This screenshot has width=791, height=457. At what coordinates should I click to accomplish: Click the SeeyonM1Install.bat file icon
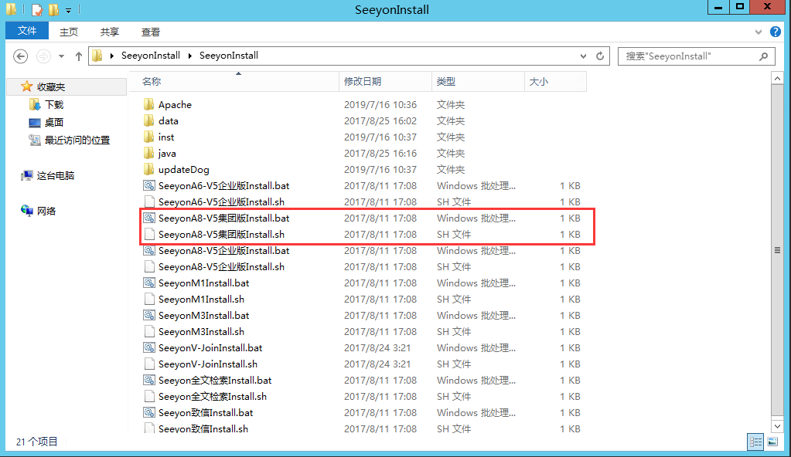pos(148,283)
